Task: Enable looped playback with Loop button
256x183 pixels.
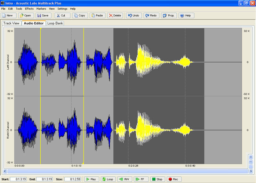Action: tap(108, 179)
